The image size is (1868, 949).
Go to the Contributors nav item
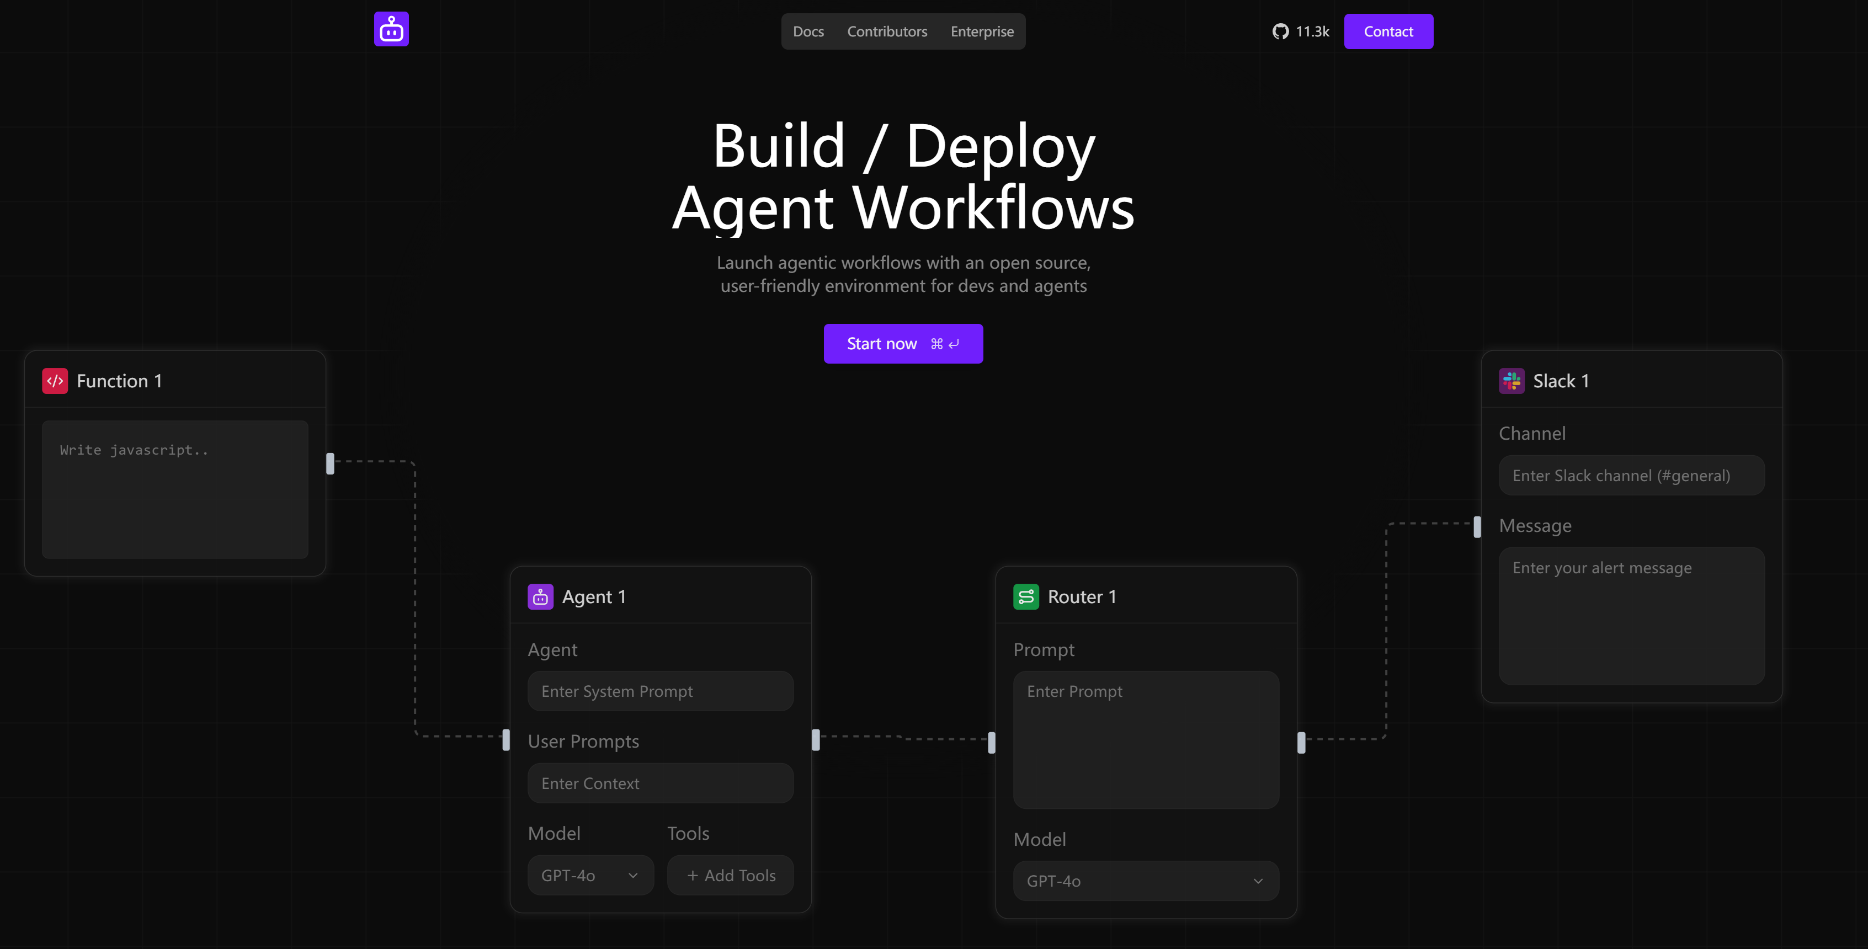[886, 31]
